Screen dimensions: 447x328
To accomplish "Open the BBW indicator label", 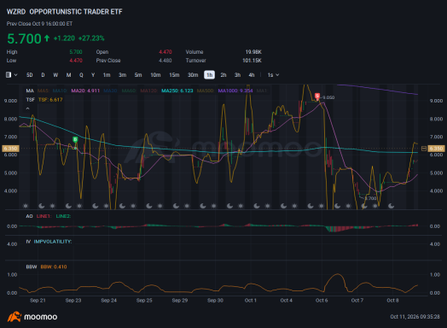I will point(32,266).
